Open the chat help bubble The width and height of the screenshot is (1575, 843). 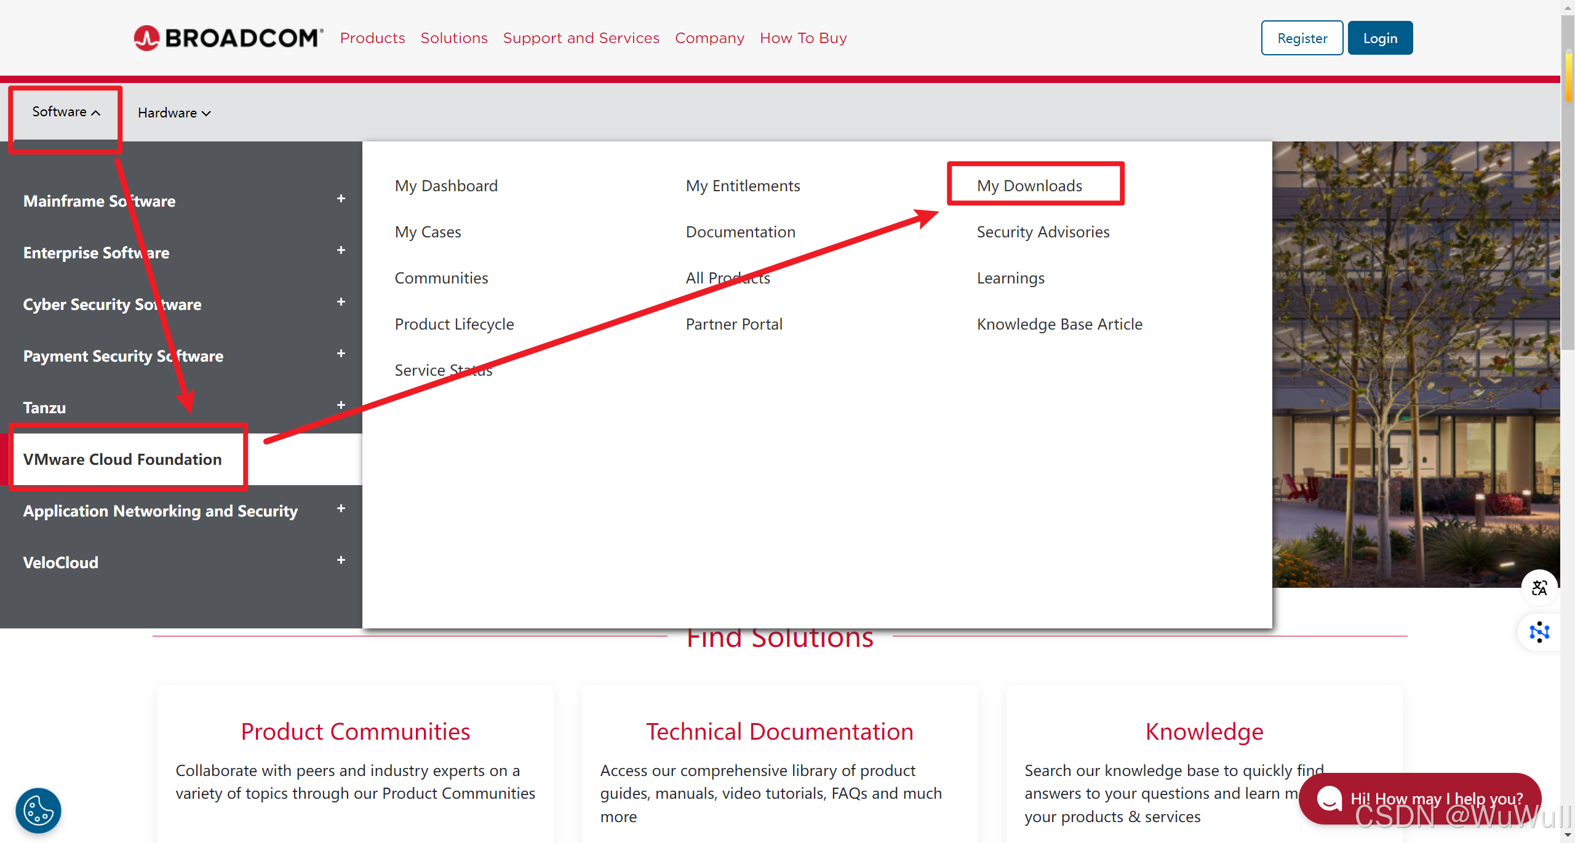(x=1420, y=798)
